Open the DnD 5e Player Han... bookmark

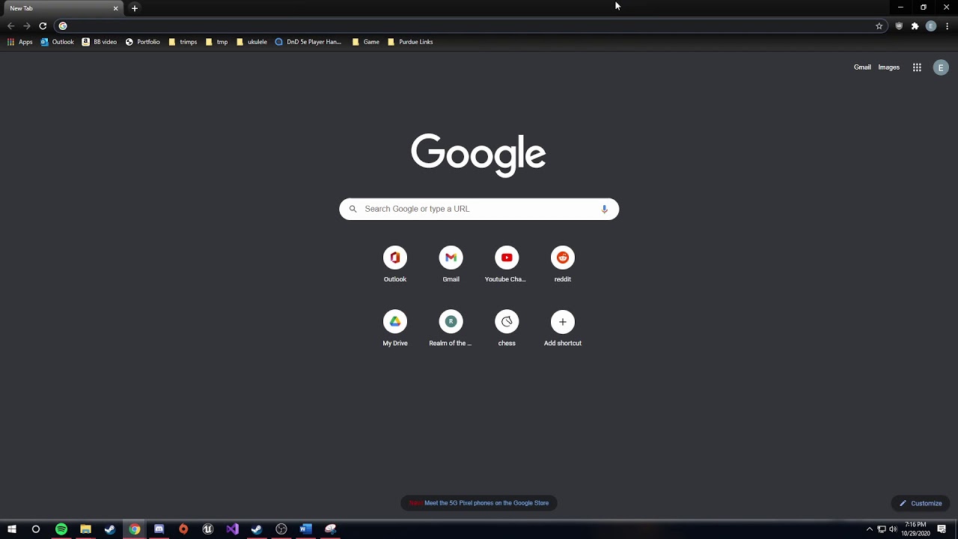[x=308, y=42]
